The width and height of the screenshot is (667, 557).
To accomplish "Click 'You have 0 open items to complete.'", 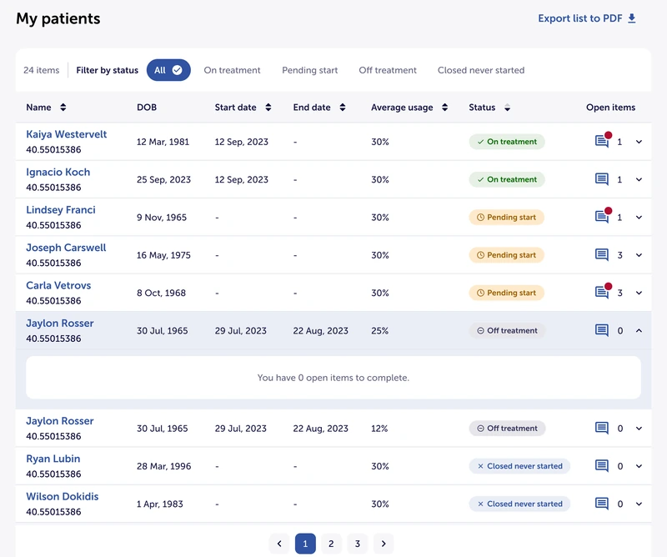I will point(333,378).
